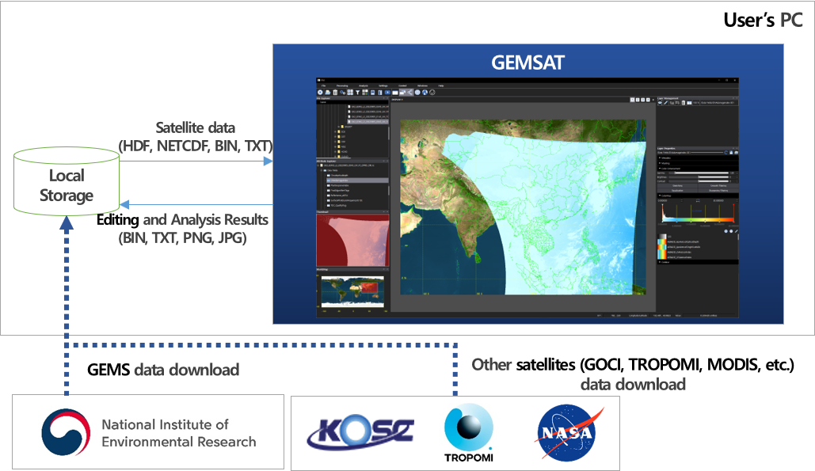815x471 pixels.
Task: Collapse the Data Fields node
Action: (x=322, y=170)
